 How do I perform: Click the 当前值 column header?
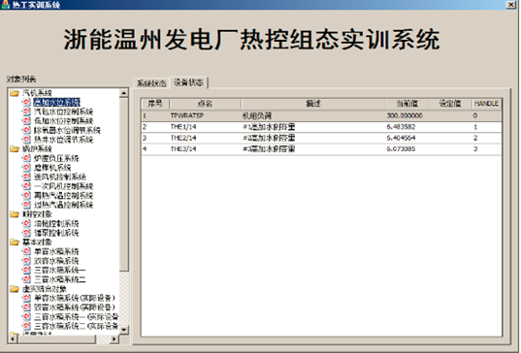coord(407,104)
